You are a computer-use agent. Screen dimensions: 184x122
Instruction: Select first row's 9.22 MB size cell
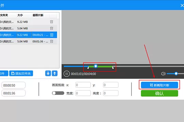22,22
